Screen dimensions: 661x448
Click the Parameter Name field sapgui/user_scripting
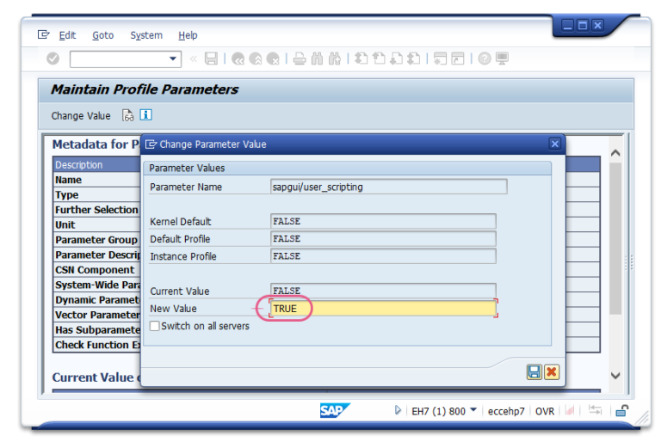[389, 187]
